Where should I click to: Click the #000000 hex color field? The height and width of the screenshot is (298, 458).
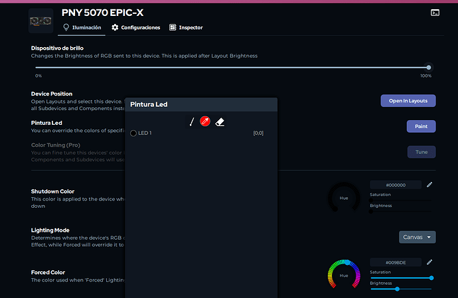pos(396,185)
